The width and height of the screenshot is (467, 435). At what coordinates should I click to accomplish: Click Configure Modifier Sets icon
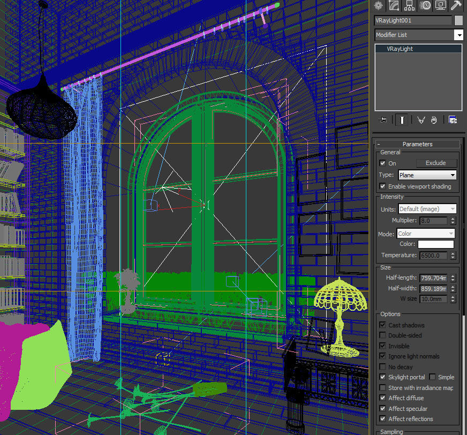click(453, 120)
